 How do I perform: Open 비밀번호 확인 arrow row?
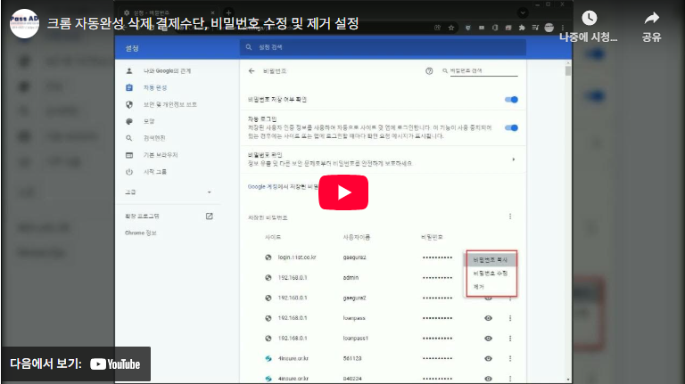383,159
